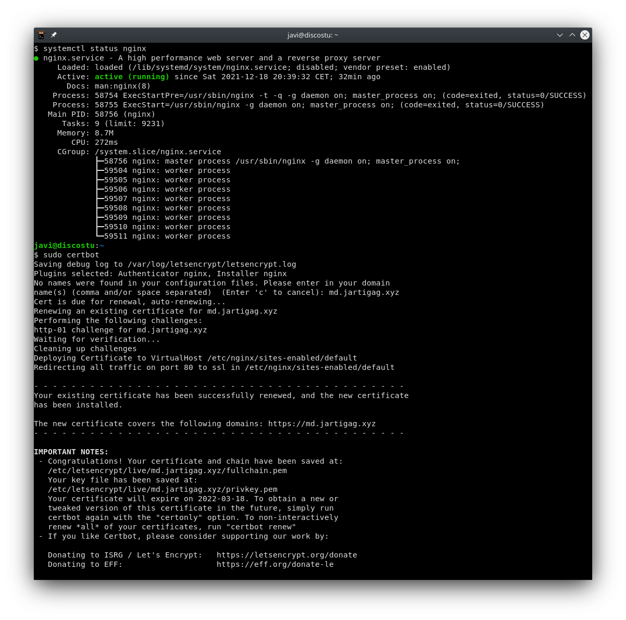Viewport: 626px width, 620px height.
Task: Click the man:nginx(8) docs reference
Action: [x=122, y=86]
